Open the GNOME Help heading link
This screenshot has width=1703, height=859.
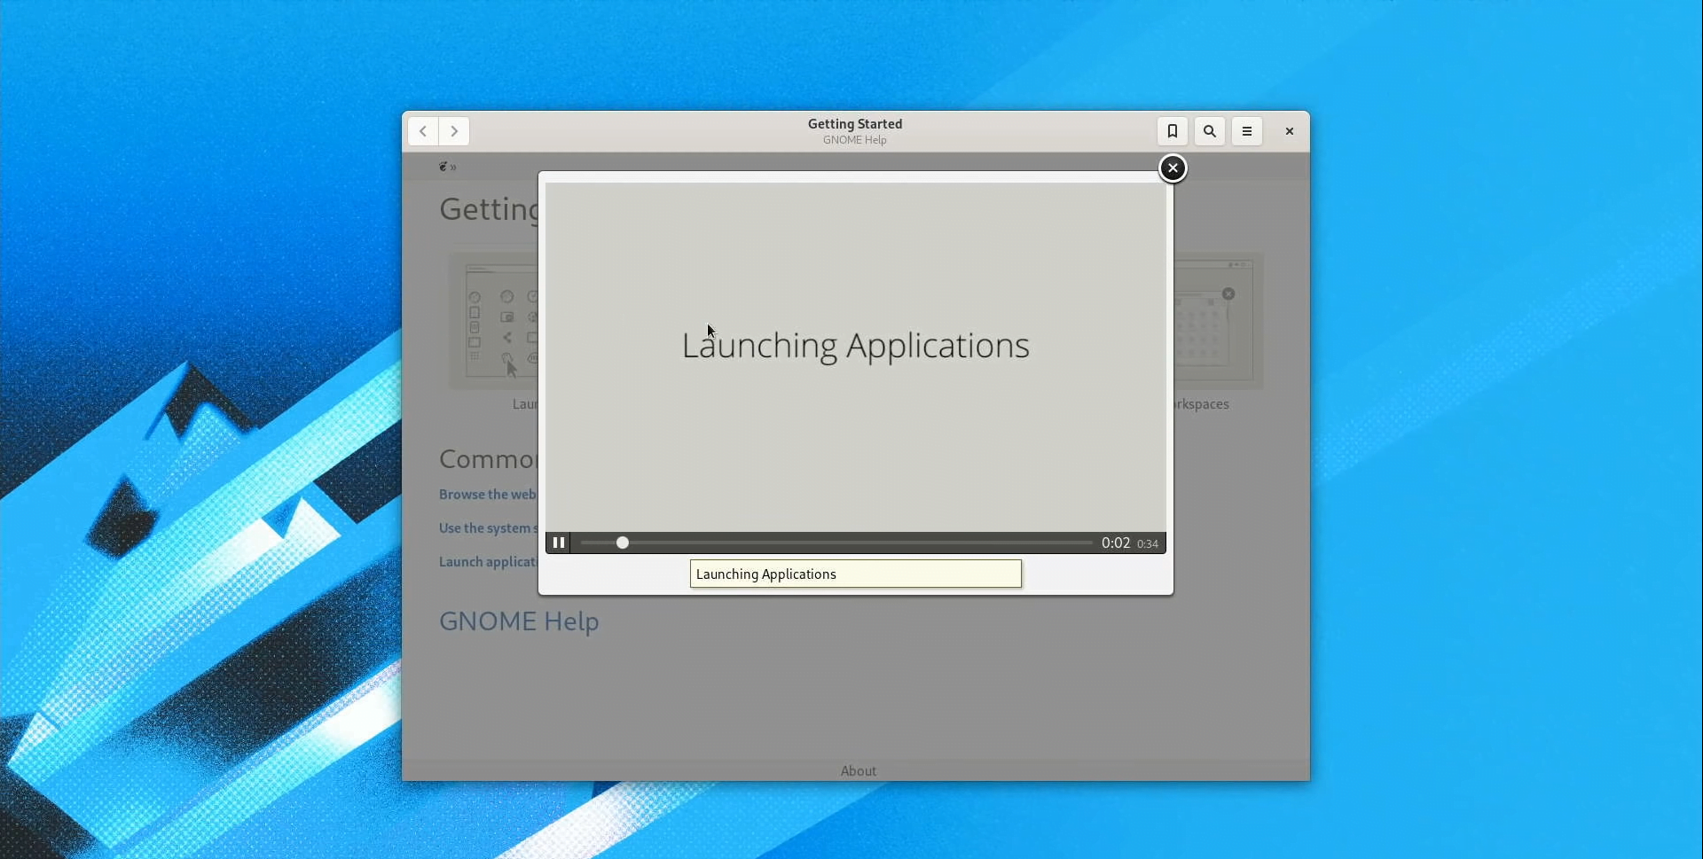(519, 621)
